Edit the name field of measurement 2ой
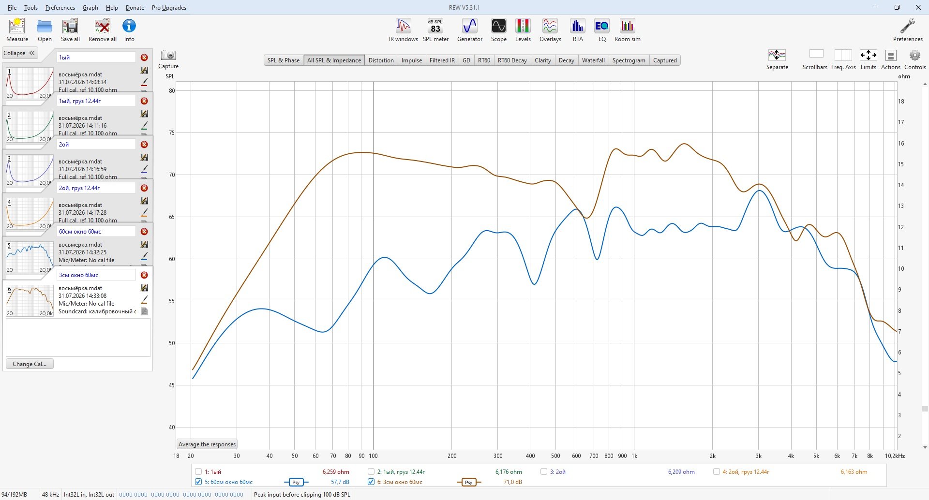 tap(96, 144)
